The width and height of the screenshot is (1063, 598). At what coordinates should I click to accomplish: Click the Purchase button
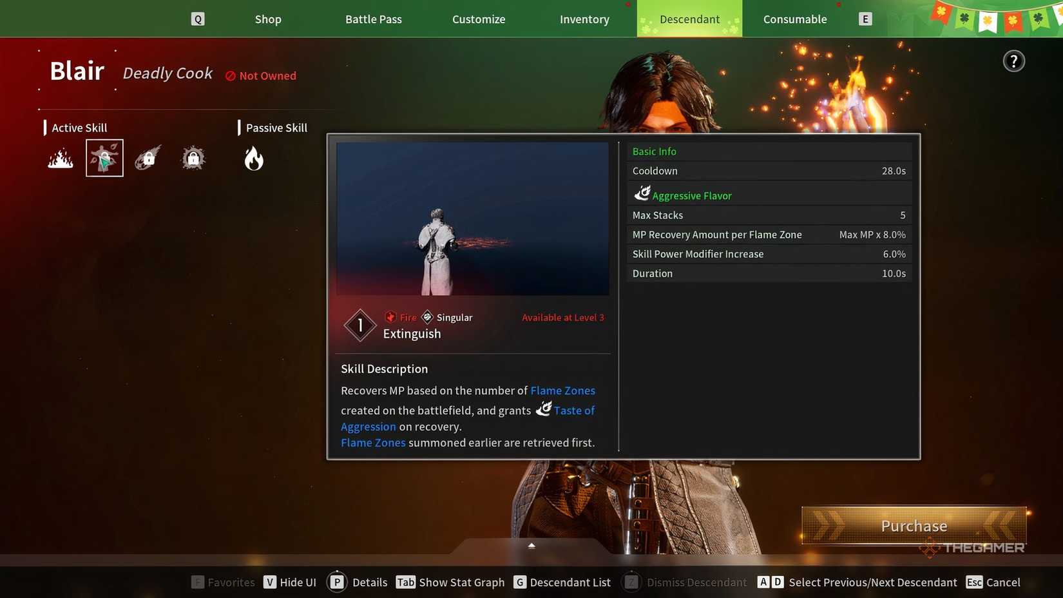click(914, 526)
